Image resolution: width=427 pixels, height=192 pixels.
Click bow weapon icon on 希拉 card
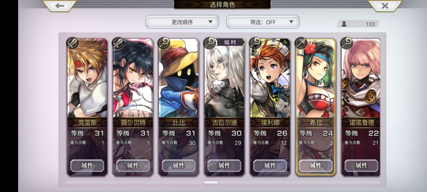(301, 43)
